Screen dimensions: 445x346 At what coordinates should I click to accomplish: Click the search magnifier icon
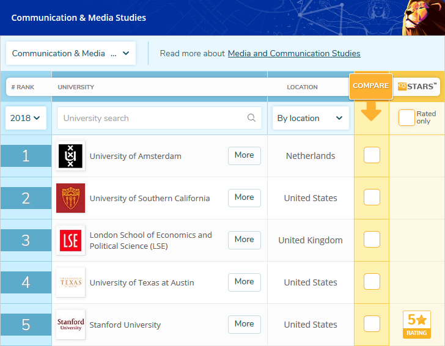tap(251, 118)
